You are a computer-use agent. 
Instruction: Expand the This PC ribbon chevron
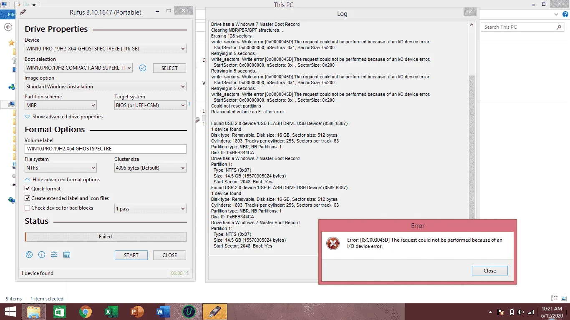556,14
